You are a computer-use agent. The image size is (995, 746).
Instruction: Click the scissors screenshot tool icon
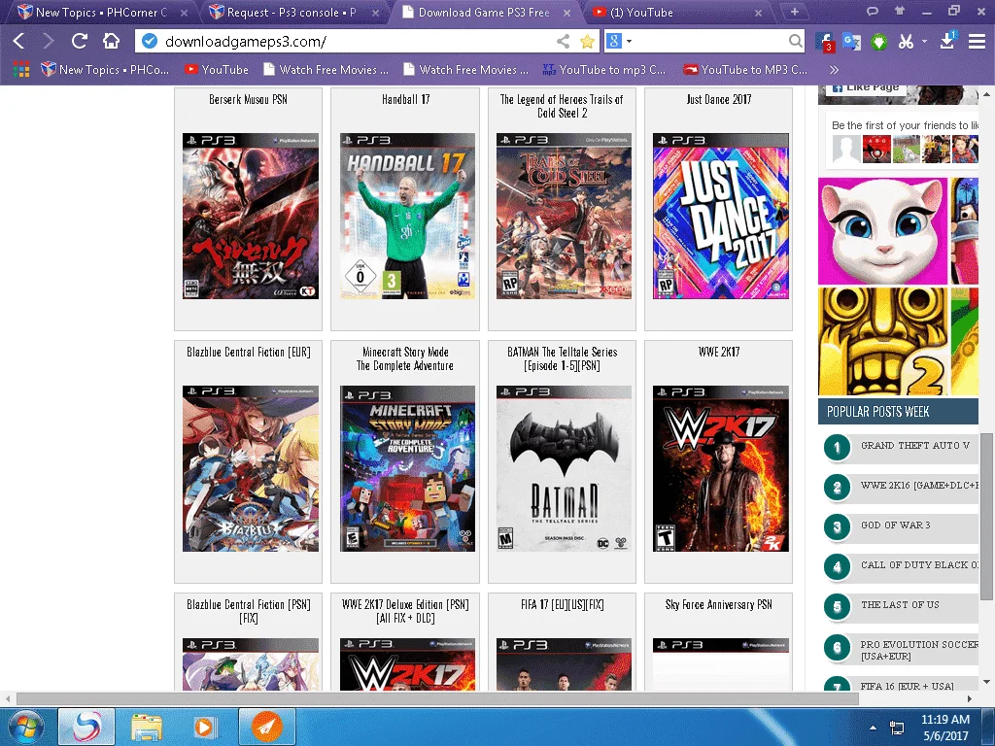click(x=907, y=41)
